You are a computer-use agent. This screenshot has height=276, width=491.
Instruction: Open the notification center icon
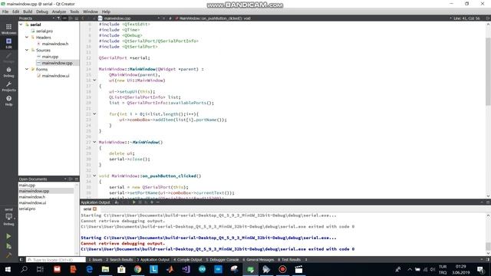coord(480,269)
